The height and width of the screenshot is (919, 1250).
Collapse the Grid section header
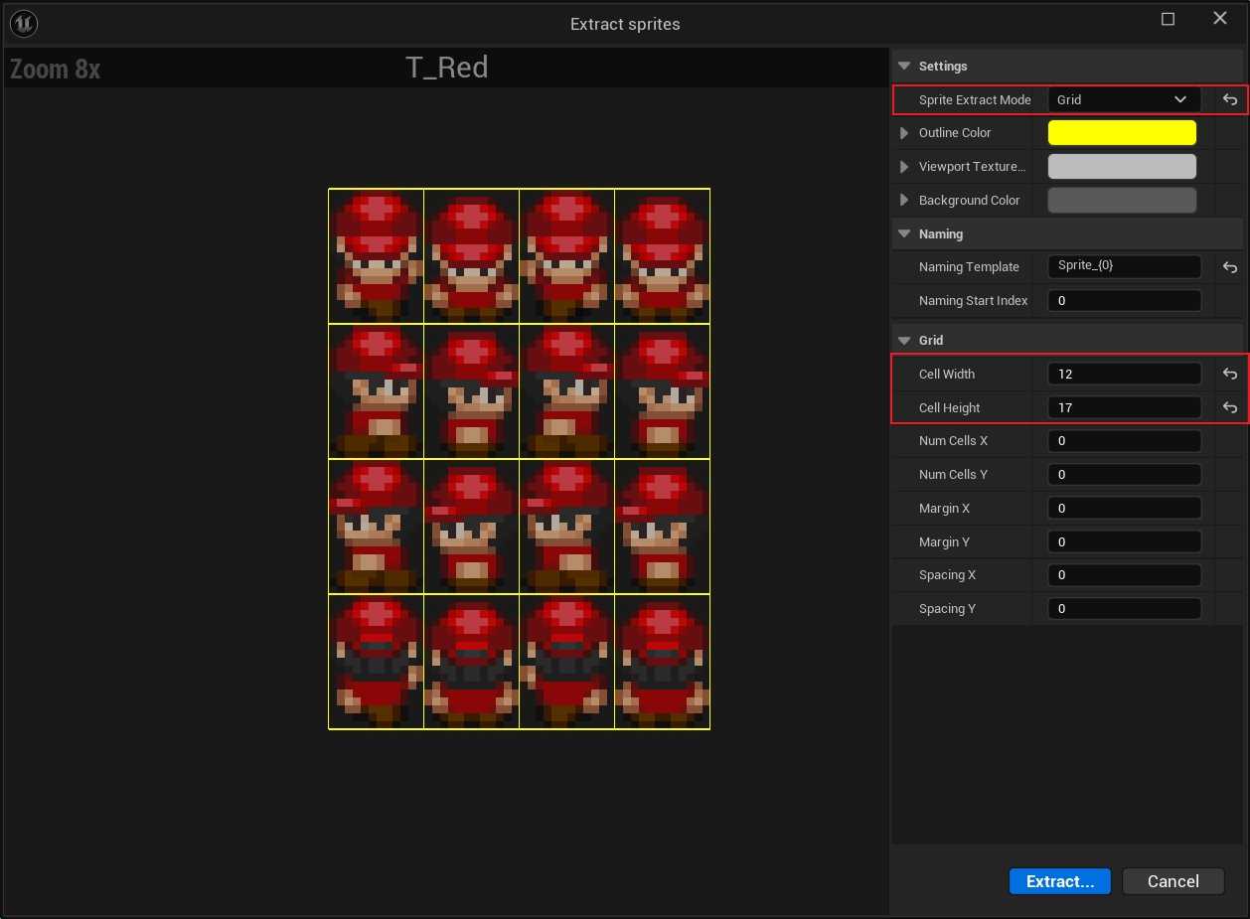coord(903,341)
